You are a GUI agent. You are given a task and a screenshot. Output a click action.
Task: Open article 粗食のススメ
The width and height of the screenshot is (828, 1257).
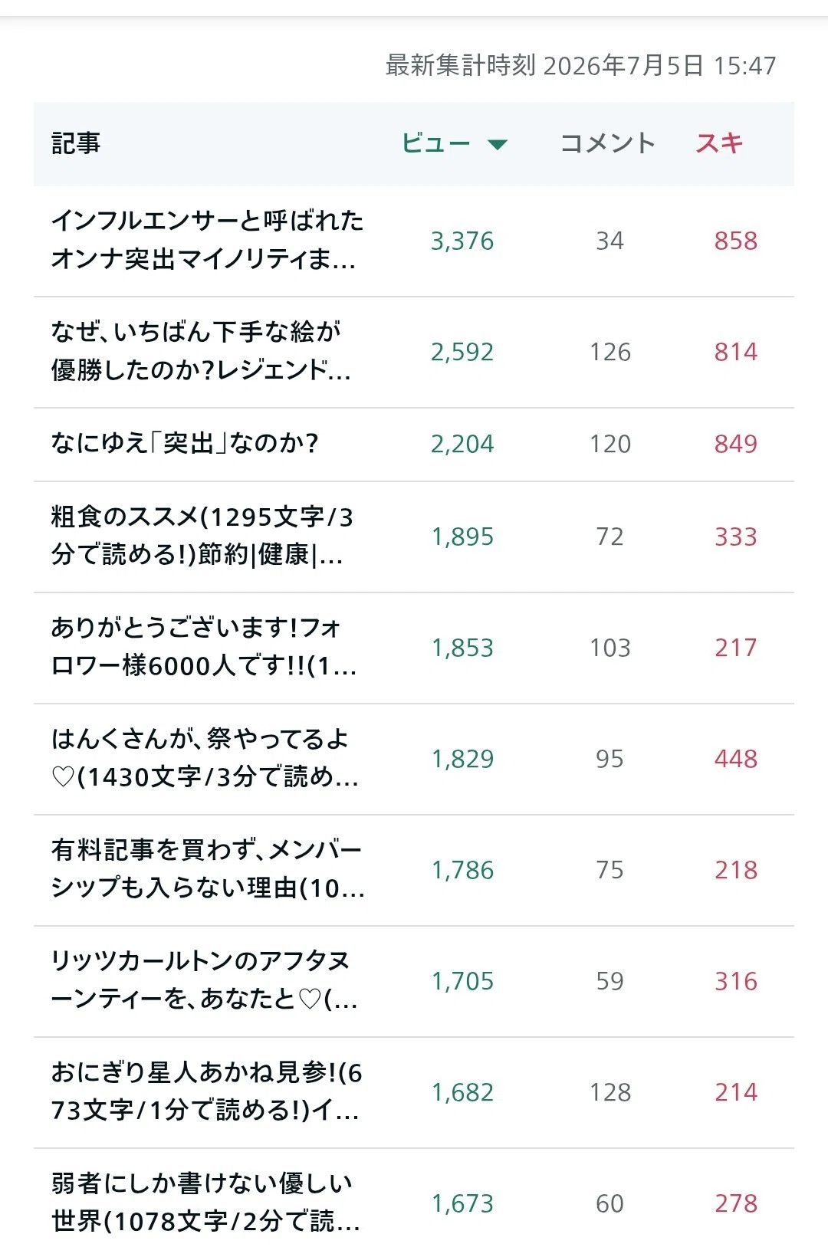pyautogui.click(x=202, y=537)
